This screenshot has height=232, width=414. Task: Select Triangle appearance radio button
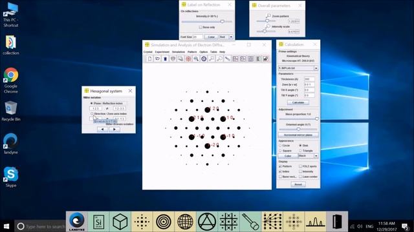(x=300, y=151)
